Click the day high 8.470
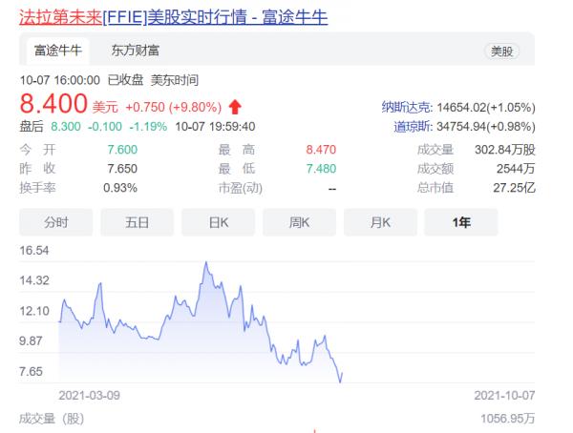Screen dimensions: 573x433 click(x=321, y=150)
